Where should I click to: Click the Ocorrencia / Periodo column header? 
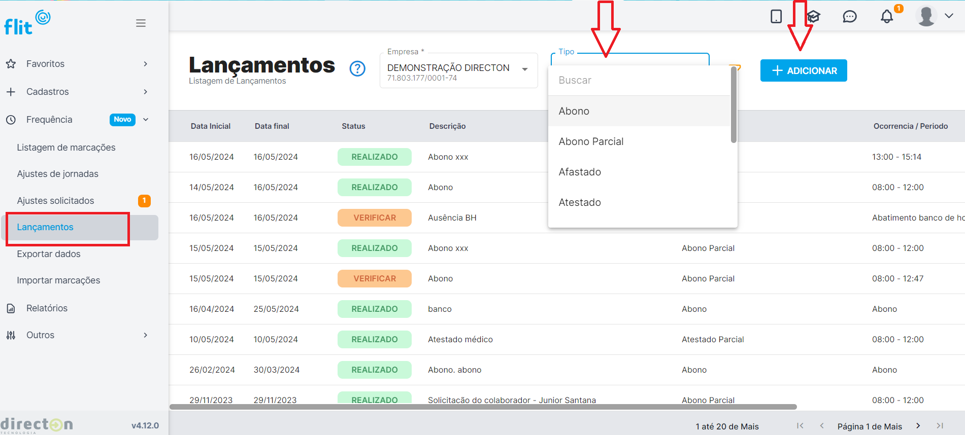coord(911,126)
